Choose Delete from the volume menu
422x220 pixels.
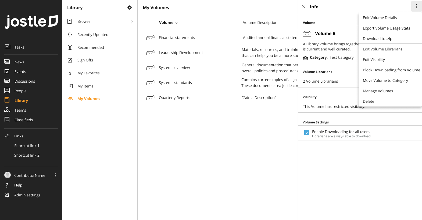point(368,101)
